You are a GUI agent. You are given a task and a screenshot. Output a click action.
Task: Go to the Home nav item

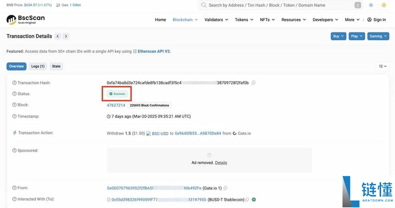pos(160,19)
